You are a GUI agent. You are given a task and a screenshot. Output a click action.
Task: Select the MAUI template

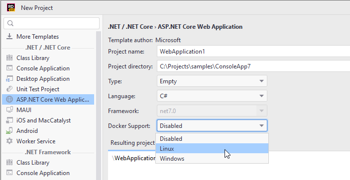48,110
